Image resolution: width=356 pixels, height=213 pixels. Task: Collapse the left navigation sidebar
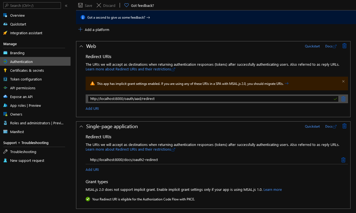tap(66, 5)
